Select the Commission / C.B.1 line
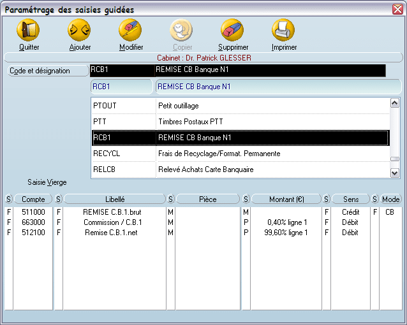This screenshot has width=407, height=325. (112, 222)
